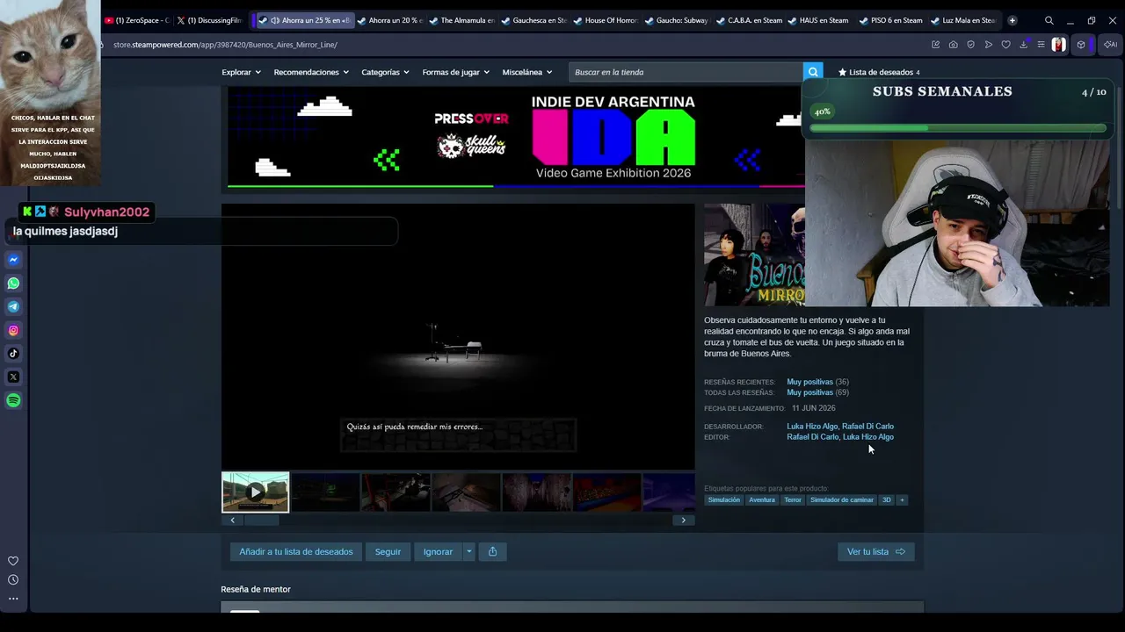Add page to pinboard with the address bar heart icon
This screenshot has height=632, width=1125.
click(x=1005, y=45)
